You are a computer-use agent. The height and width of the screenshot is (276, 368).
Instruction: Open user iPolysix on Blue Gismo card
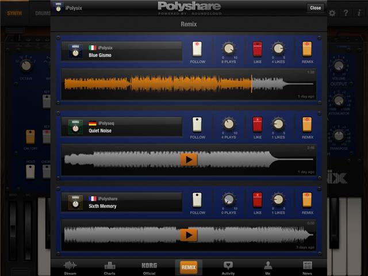click(x=105, y=48)
